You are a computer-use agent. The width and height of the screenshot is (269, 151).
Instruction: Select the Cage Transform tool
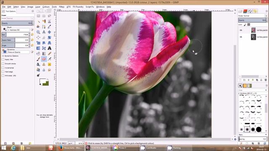coord(44,48)
